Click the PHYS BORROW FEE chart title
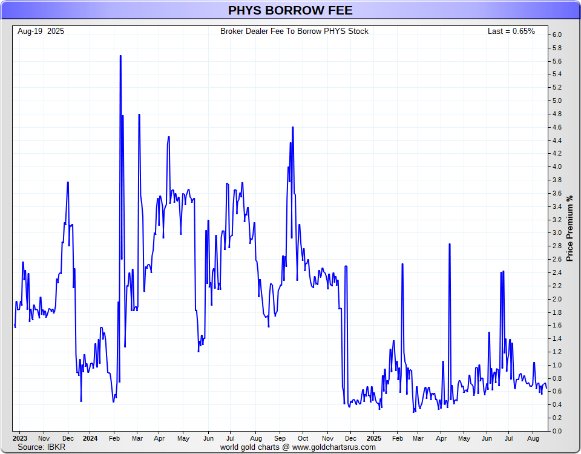The height and width of the screenshot is (454, 581). (290, 10)
